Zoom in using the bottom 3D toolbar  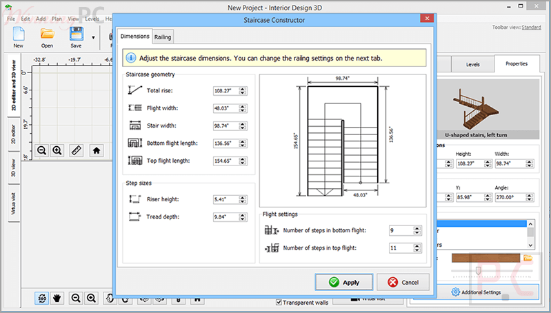click(x=91, y=299)
